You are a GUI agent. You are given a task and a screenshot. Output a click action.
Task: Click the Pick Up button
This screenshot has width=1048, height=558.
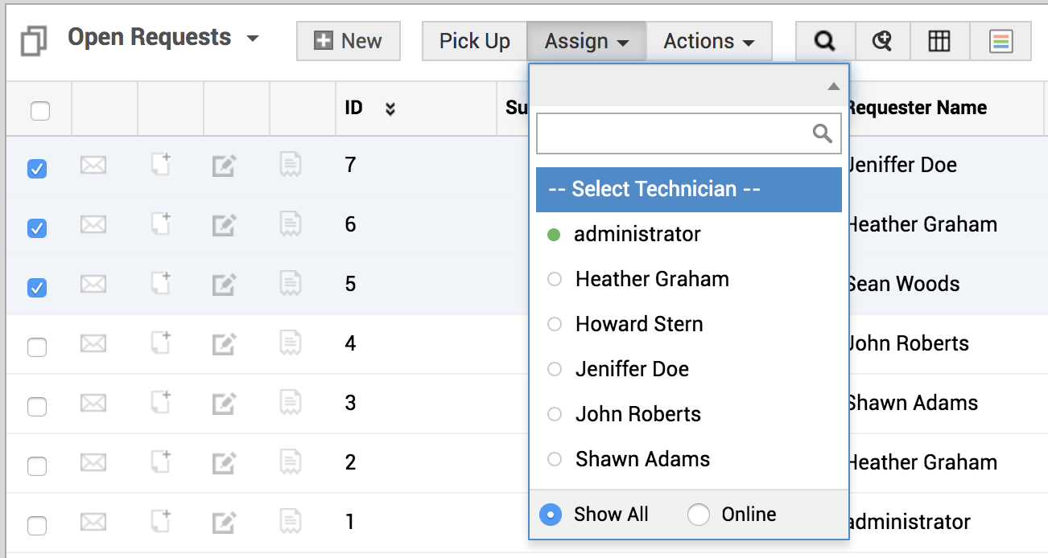pyautogui.click(x=474, y=41)
